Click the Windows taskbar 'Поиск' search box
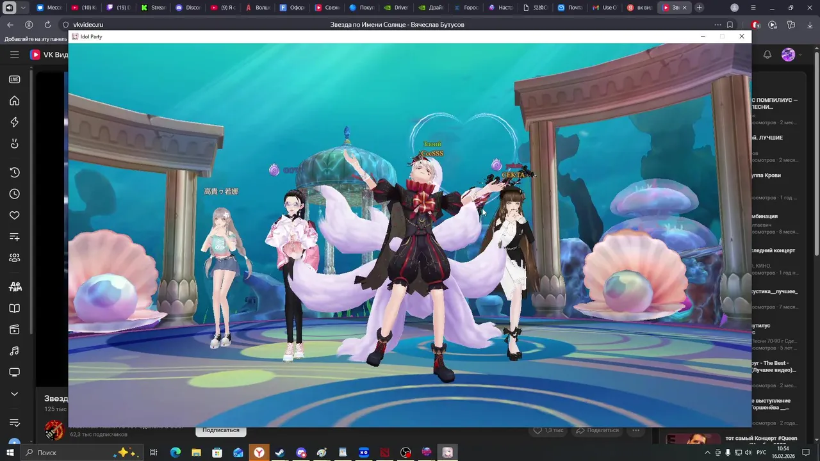Image resolution: width=820 pixels, height=461 pixels. [x=83, y=453]
